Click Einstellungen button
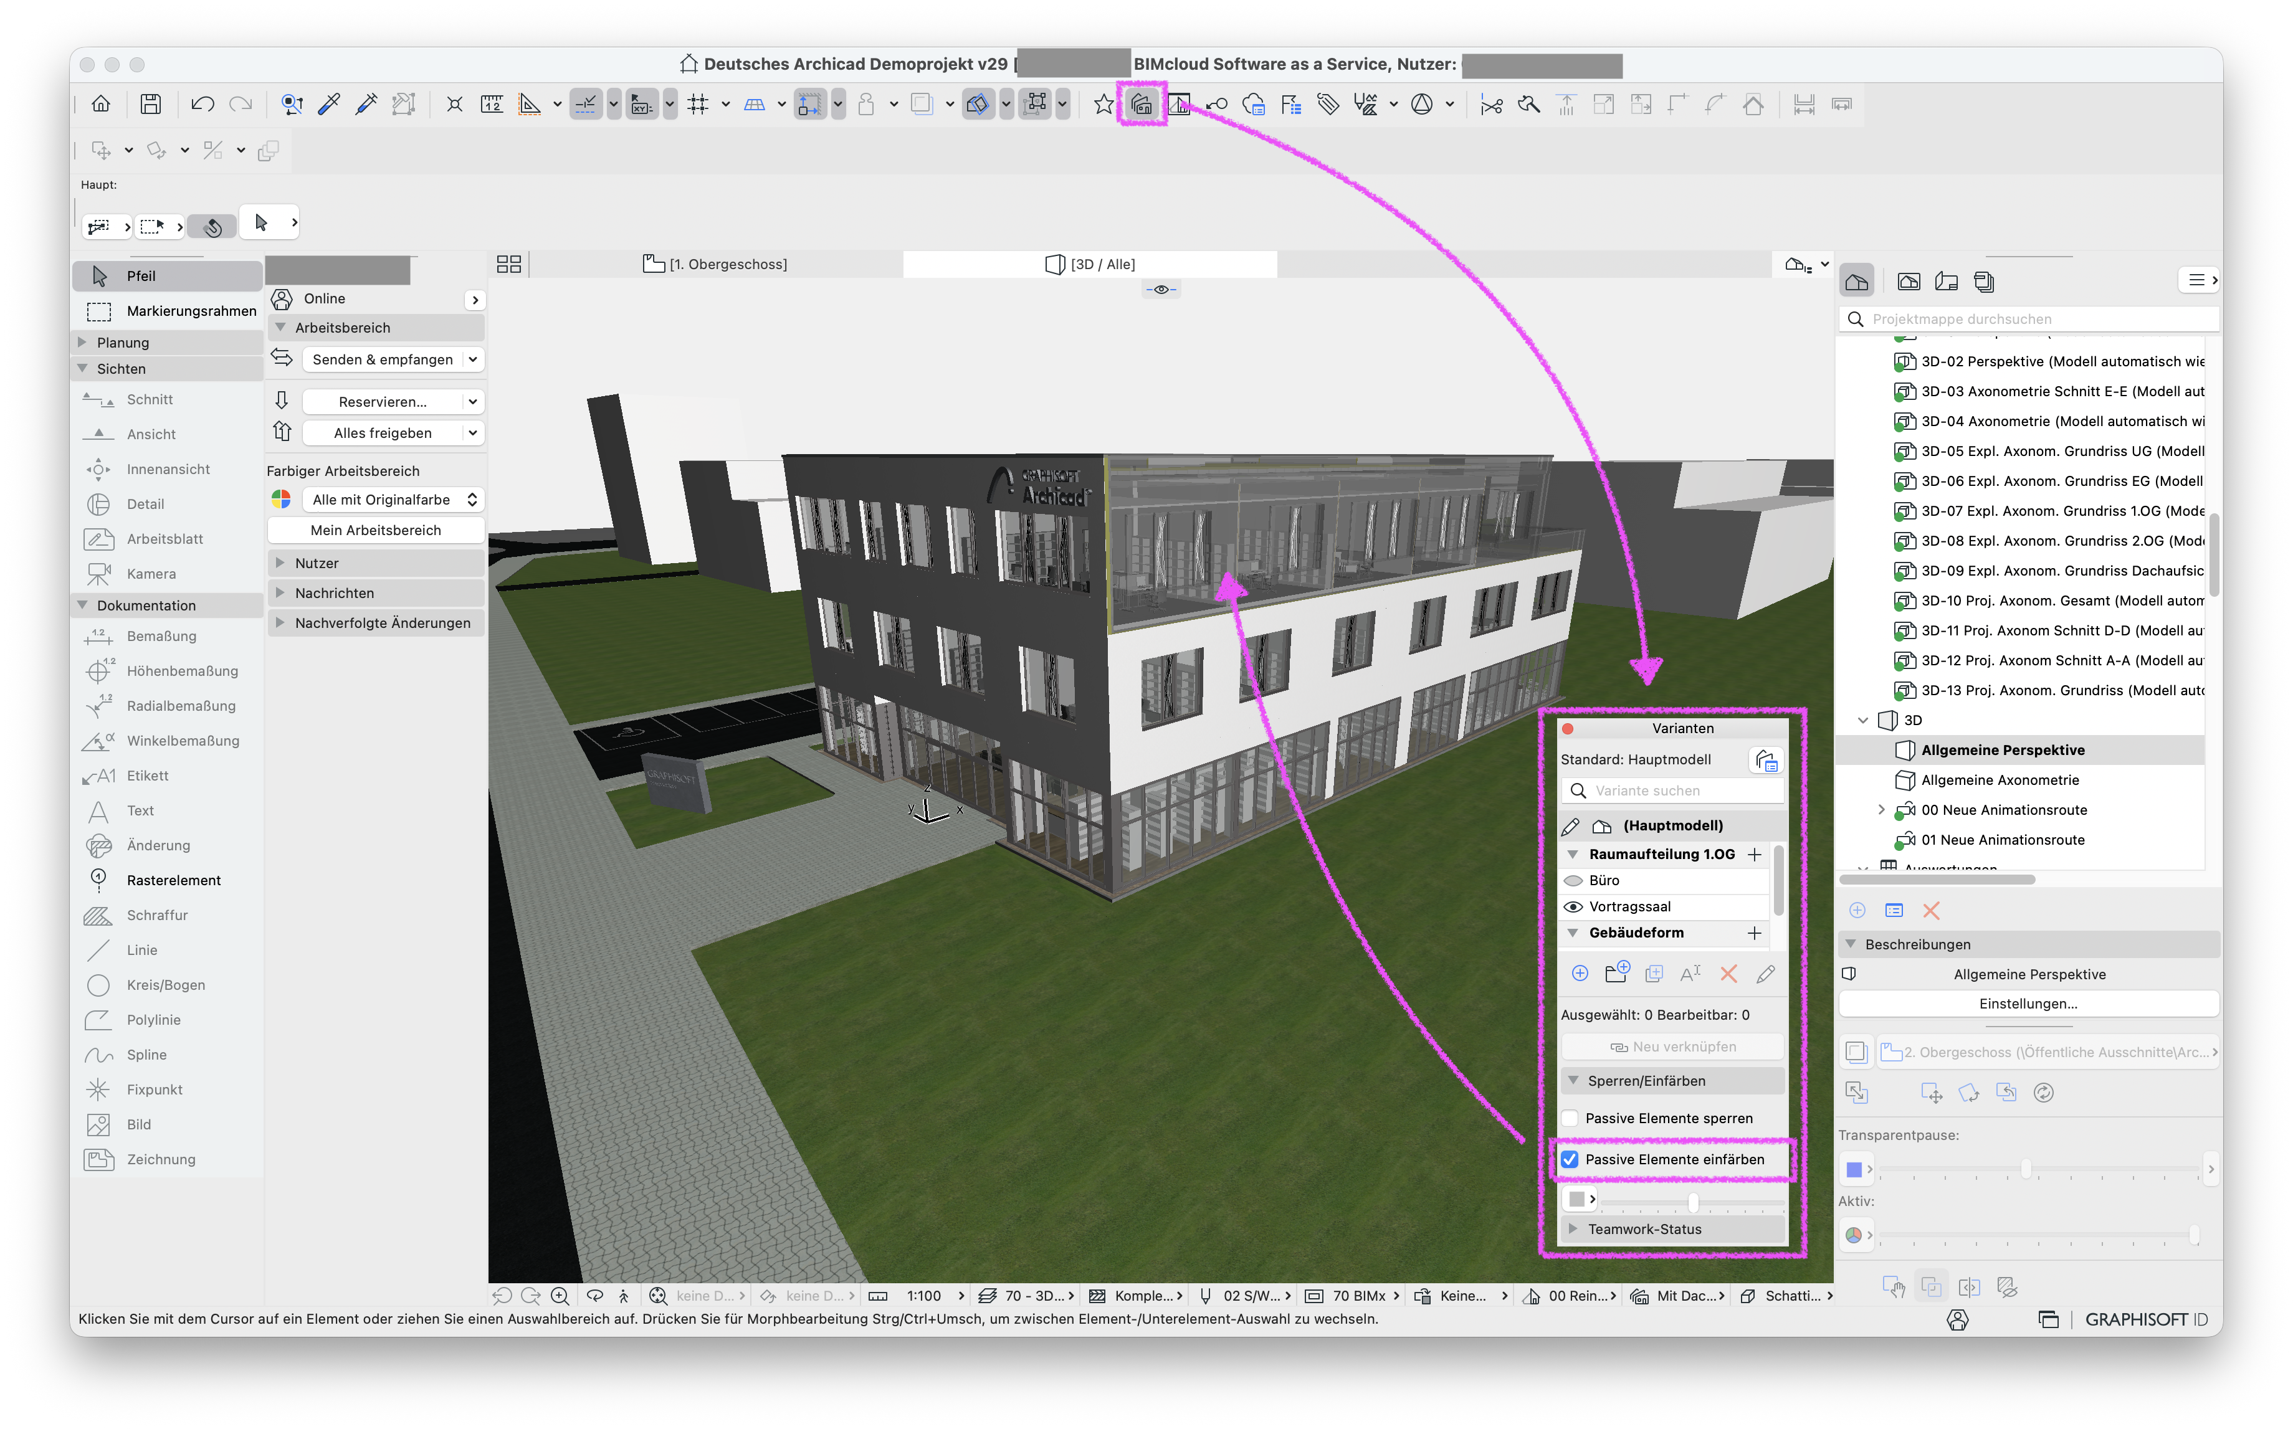 tap(2028, 1005)
